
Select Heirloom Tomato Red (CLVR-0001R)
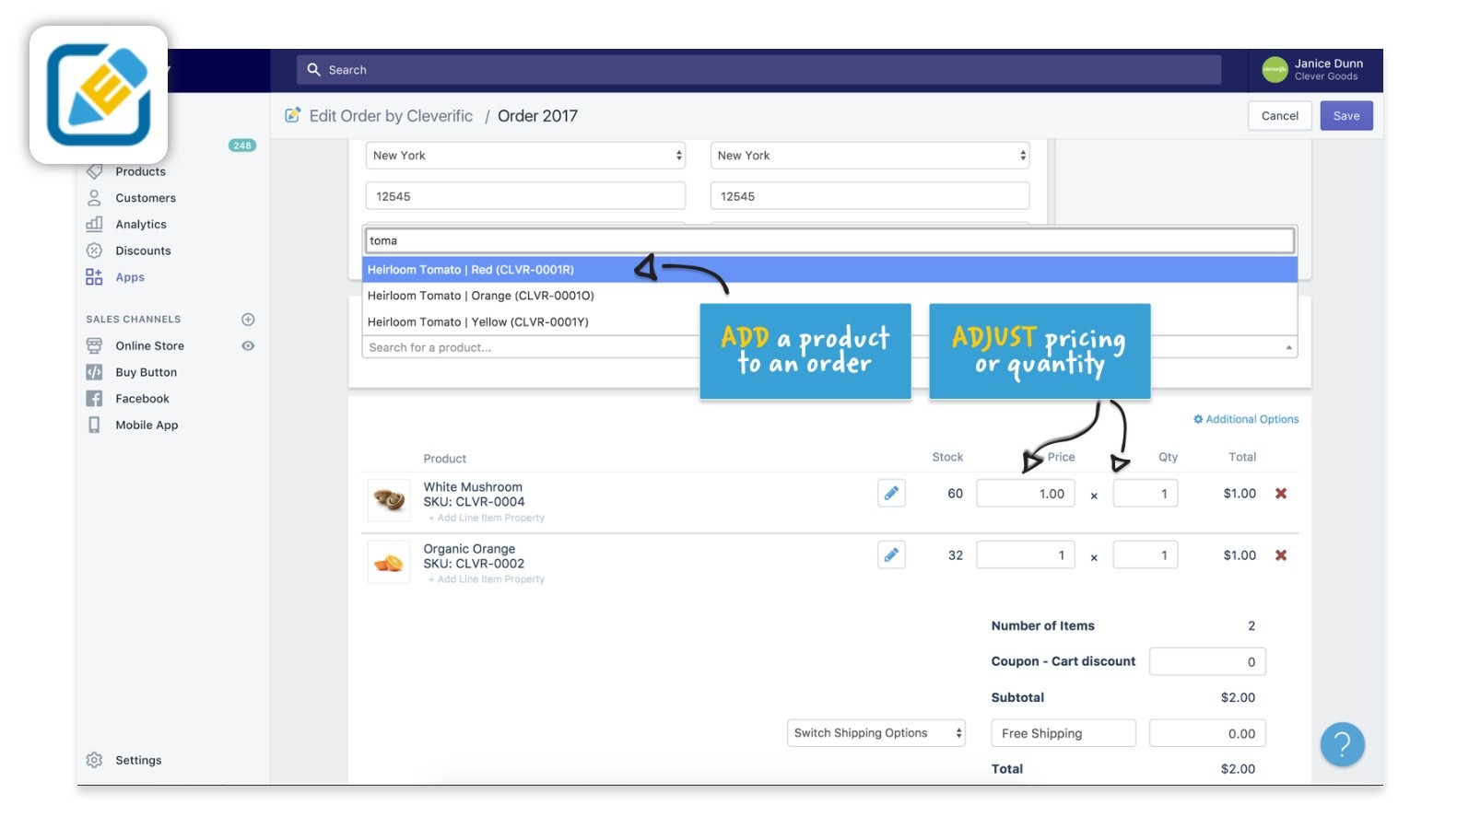(829, 270)
